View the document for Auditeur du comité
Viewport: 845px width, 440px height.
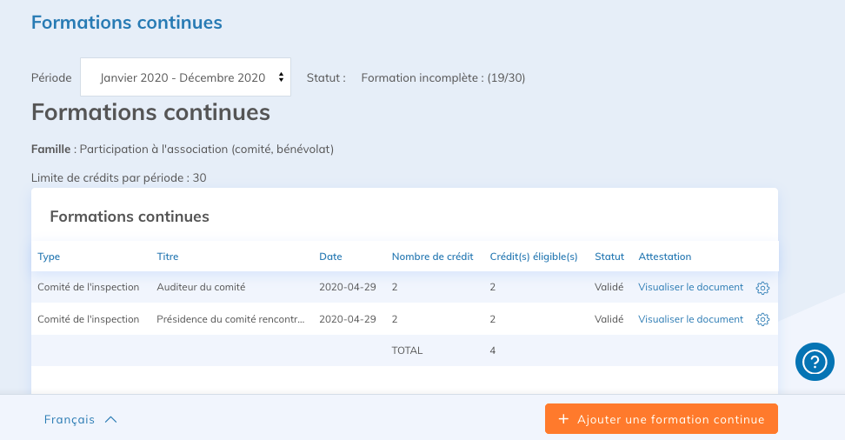pos(690,287)
